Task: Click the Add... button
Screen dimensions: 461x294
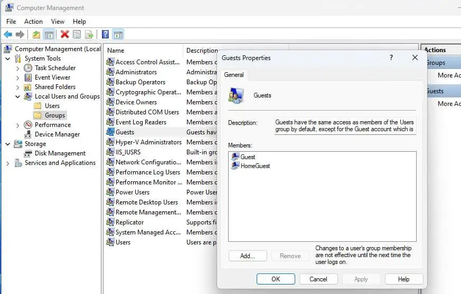Action: [x=247, y=256]
